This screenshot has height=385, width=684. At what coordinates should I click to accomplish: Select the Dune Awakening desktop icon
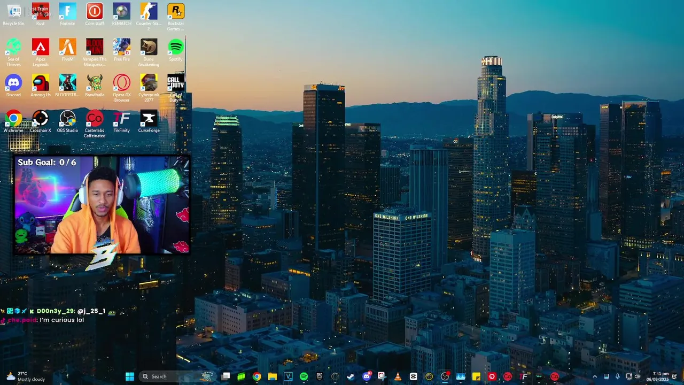[149, 53]
